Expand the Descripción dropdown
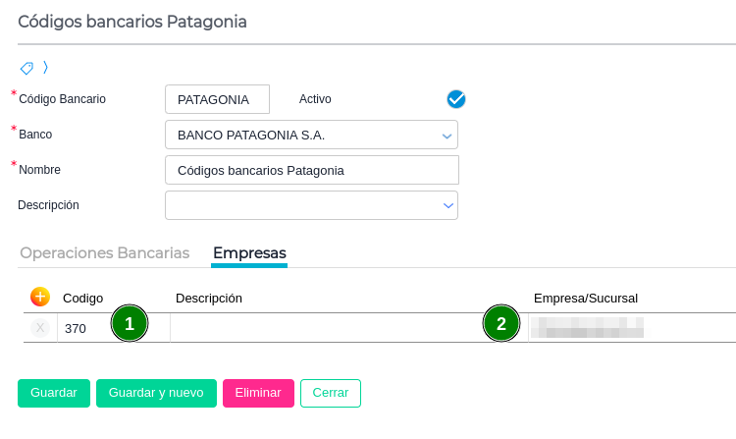The image size is (736, 439). 447,205
